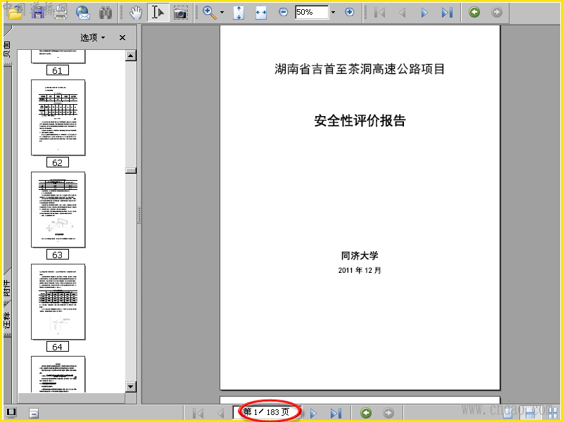
Task: Click the thumbnail panel scrollbar thumb
Action: [131, 170]
